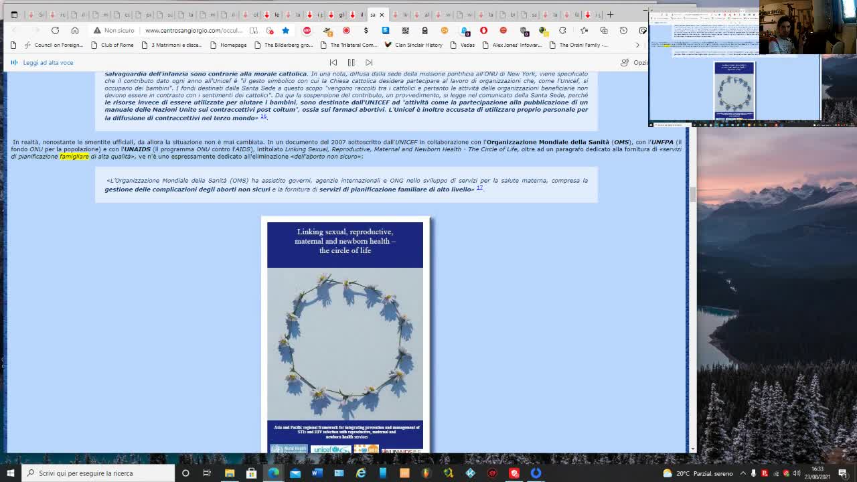
Task: Click the Windows taskbar search box
Action: point(98,473)
